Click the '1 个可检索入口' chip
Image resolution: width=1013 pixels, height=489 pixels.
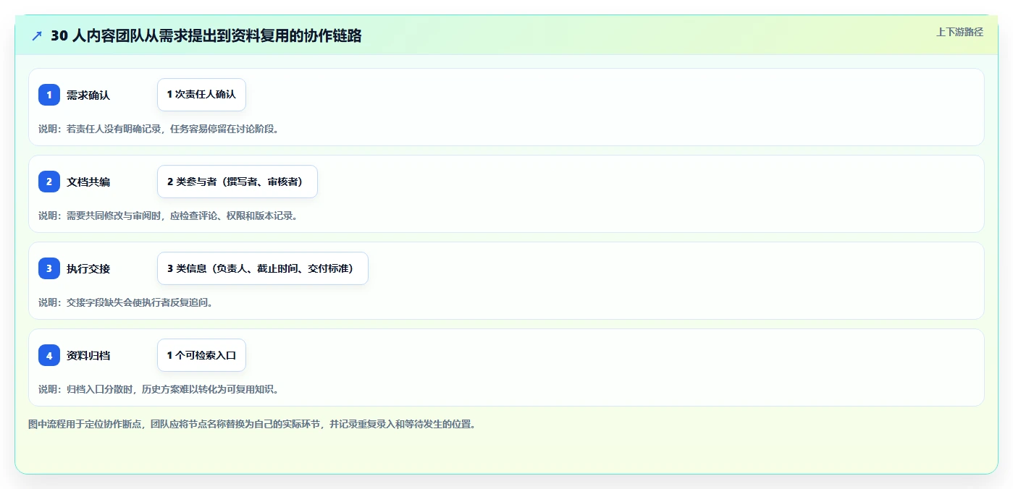pos(201,355)
